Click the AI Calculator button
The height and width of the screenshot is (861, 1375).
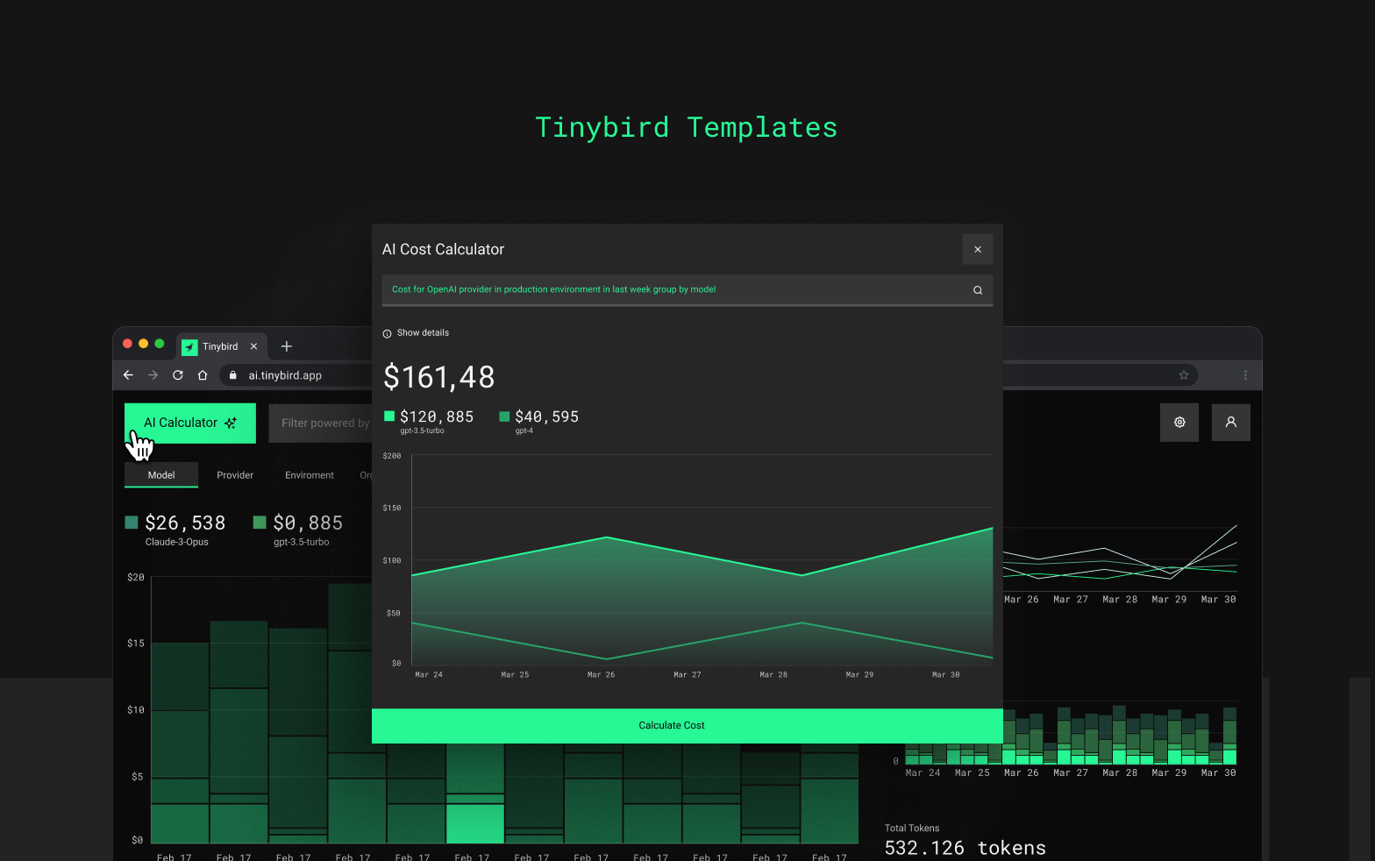click(x=190, y=423)
